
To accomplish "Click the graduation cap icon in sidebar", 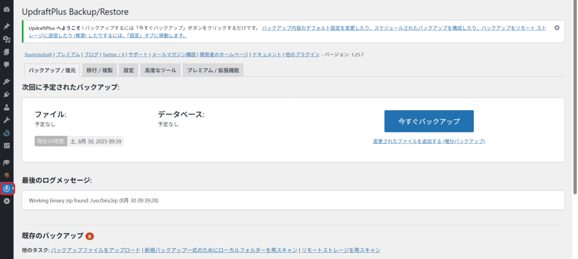I will pos(6,163).
